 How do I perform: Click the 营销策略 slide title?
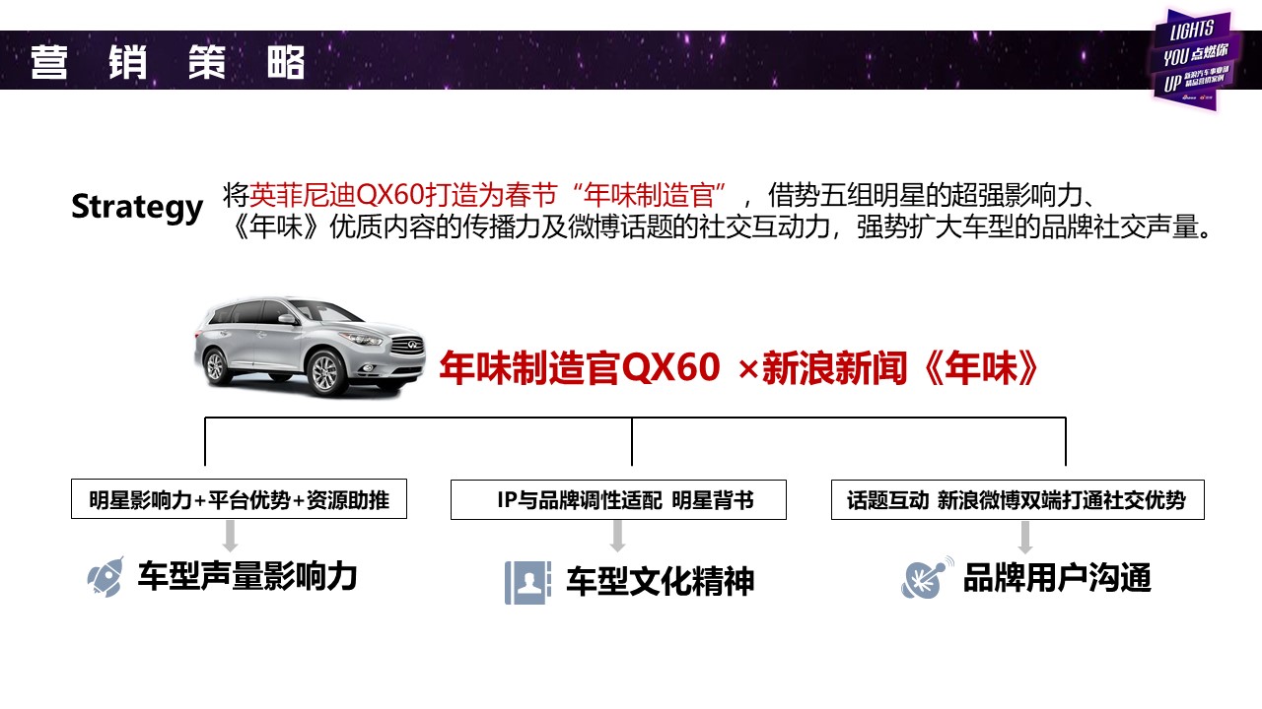pyautogui.click(x=168, y=61)
